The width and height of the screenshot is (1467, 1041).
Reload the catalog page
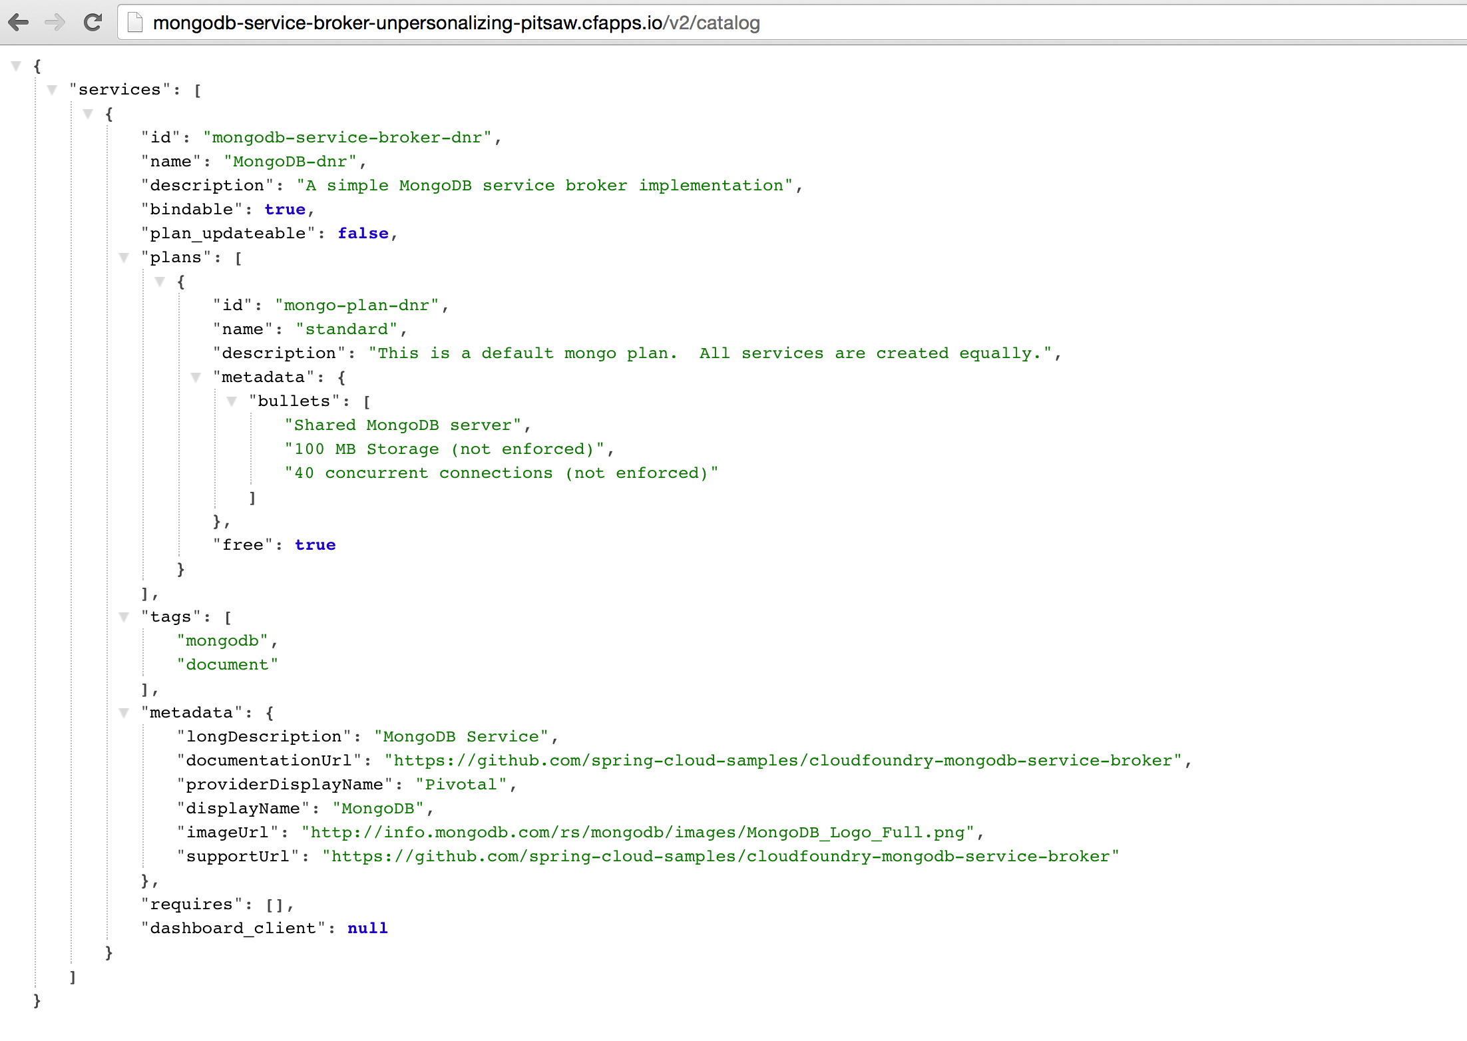click(93, 23)
